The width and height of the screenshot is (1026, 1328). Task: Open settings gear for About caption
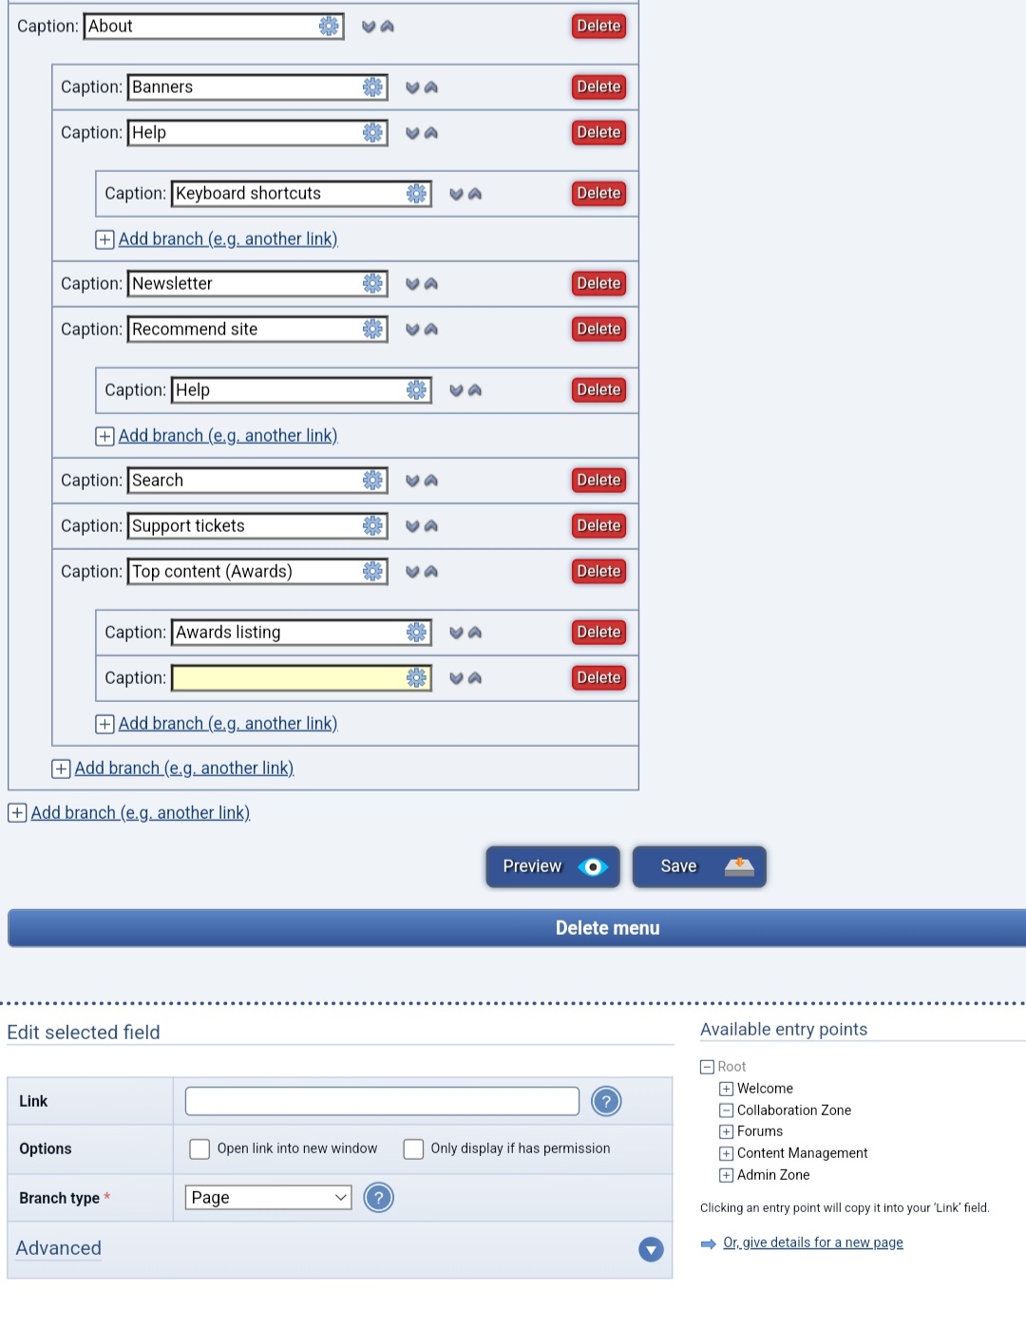point(329,27)
